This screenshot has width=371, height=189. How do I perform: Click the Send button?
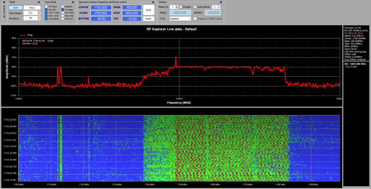148,9
